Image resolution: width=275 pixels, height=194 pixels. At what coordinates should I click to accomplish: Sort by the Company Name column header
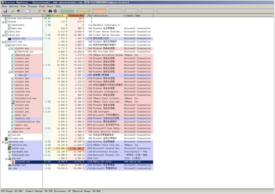click(x=138, y=16)
